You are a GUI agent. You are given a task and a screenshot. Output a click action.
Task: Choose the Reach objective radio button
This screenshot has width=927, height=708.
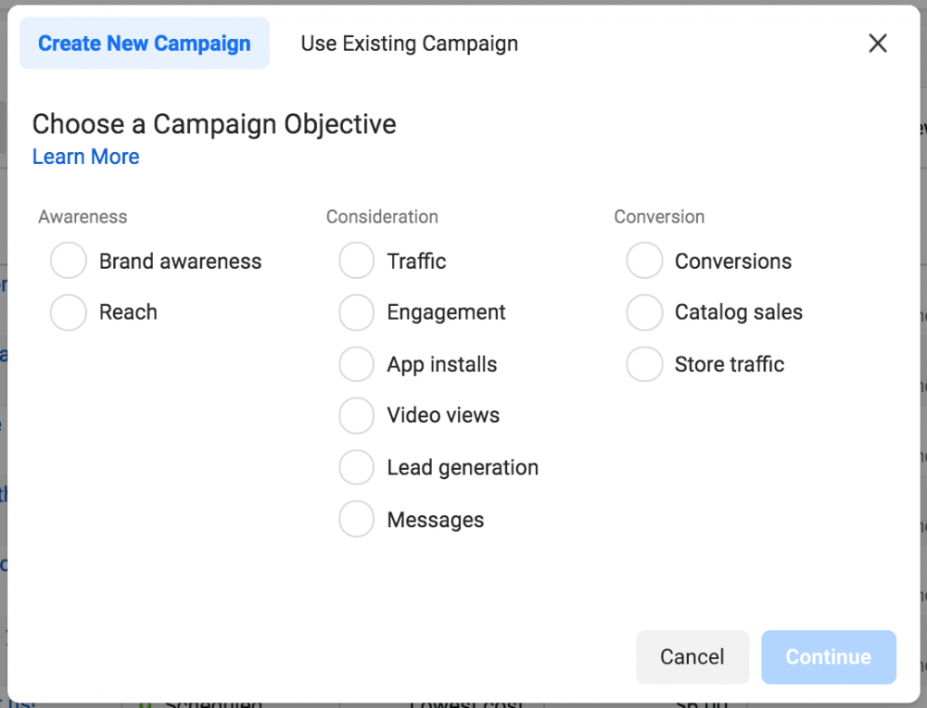69,312
